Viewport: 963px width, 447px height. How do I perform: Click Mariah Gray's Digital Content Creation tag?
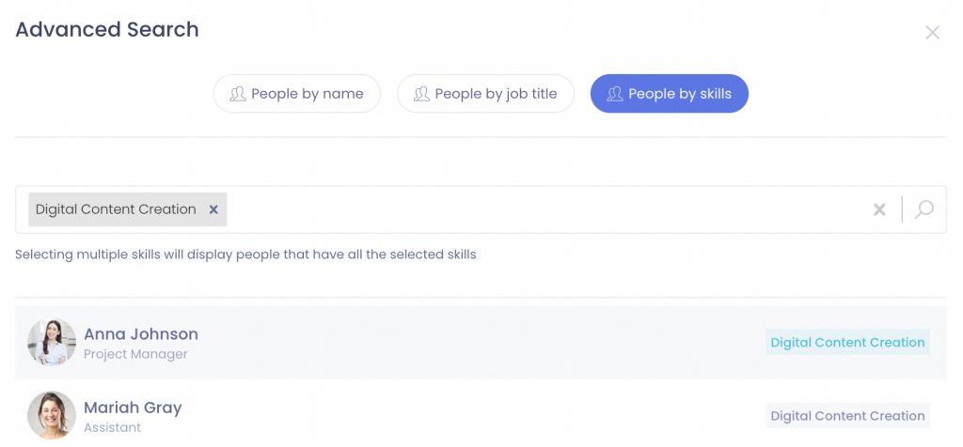click(847, 416)
